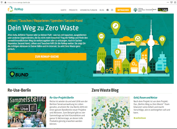Click the light bulb map pin
This screenshot has height=129, width=177.
(162, 41)
